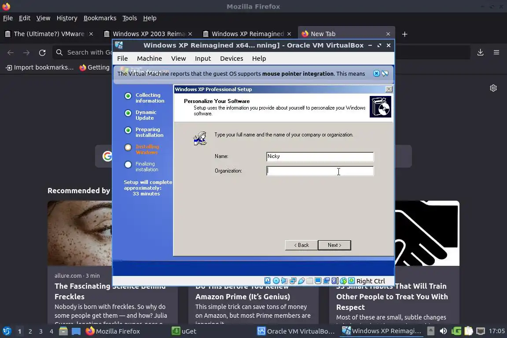507x338 pixels.
Task: Close the New Tab tab
Action: pos(388,34)
